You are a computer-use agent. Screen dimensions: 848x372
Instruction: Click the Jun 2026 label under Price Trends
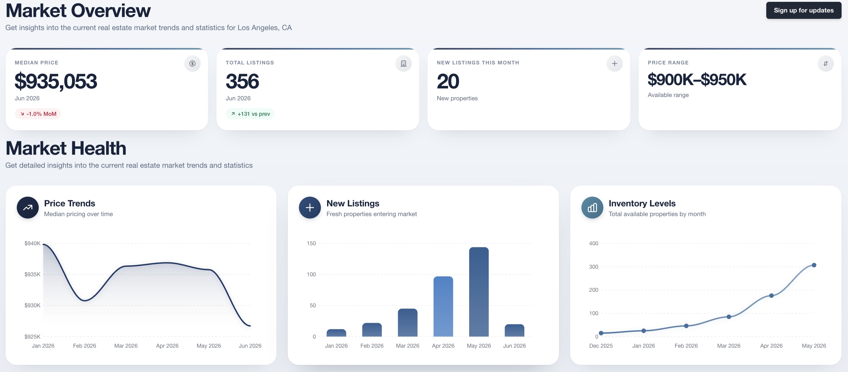(250, 346)
